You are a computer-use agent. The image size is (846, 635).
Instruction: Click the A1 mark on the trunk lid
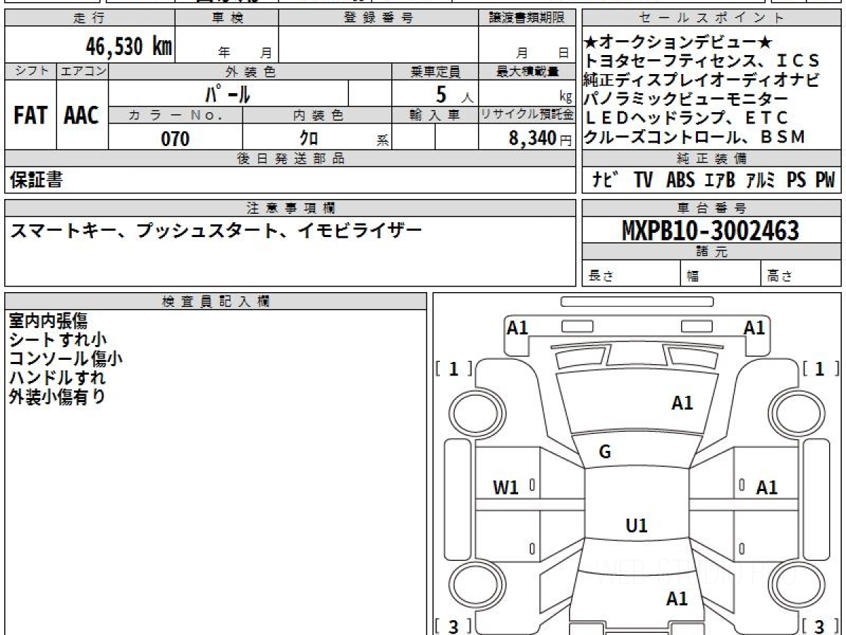click(x=677, y=599)
